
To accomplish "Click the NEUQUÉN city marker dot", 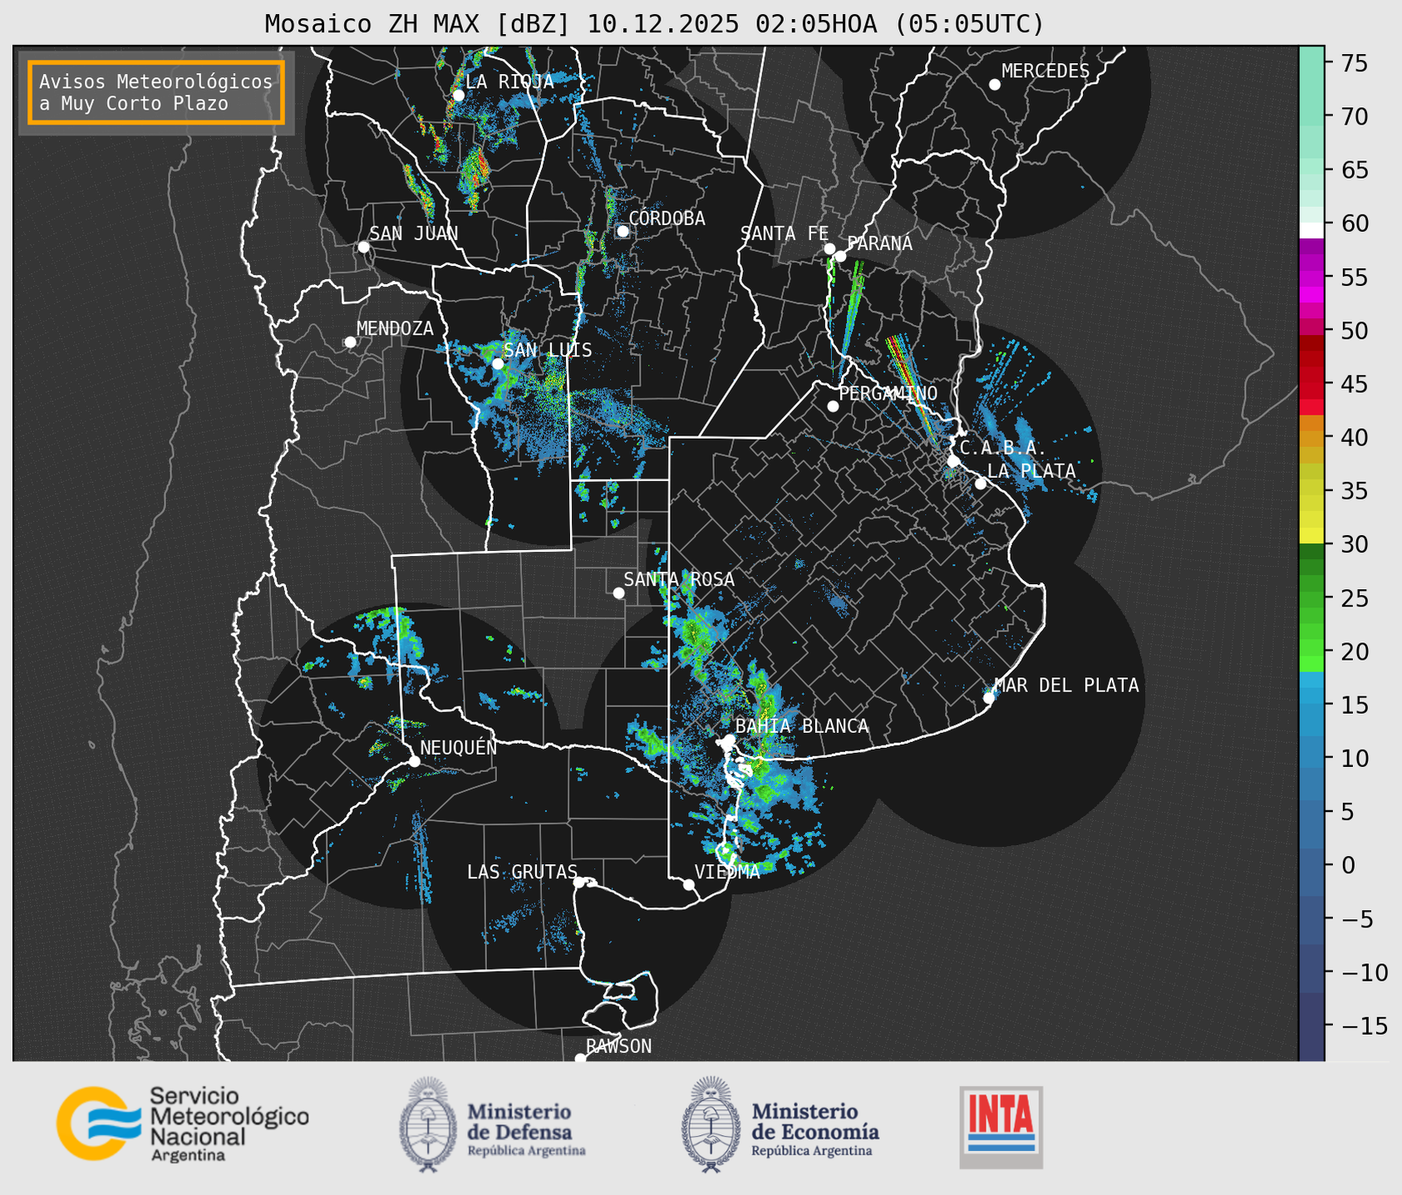I will 415,761.
